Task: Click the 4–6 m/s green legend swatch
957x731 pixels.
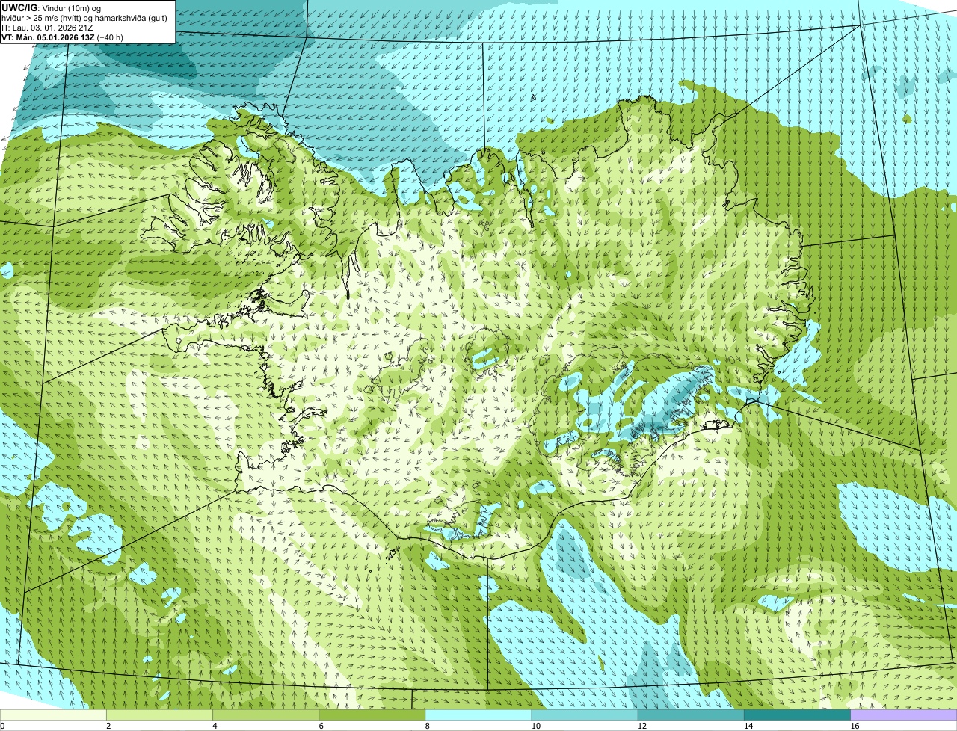Action: (x=265, y=715)
